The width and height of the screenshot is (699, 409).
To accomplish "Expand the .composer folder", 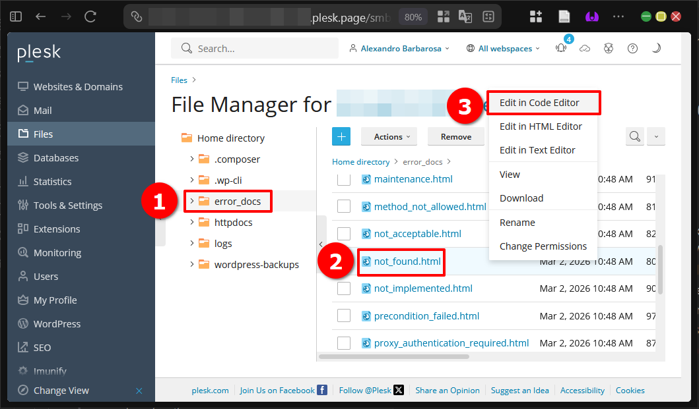I will [192, 159].
